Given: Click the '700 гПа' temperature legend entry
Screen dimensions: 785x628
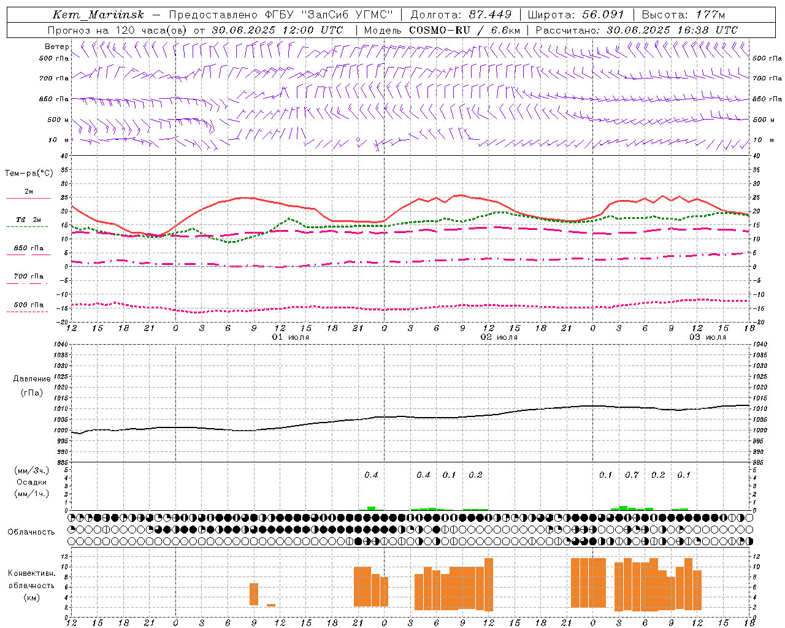Looking at the screenshot, I should tap(29, 276).
